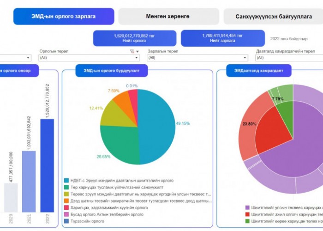Click the green swatch for Шимтгэлийг өөрөө хариуцан legend
This screenshot has width=323, height=231.
pyautogui.click(x=247, y=221)
